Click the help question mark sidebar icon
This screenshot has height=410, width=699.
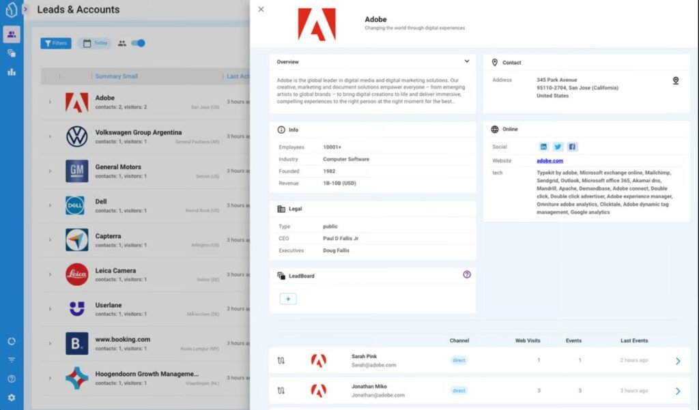click(x=12, y=379)
